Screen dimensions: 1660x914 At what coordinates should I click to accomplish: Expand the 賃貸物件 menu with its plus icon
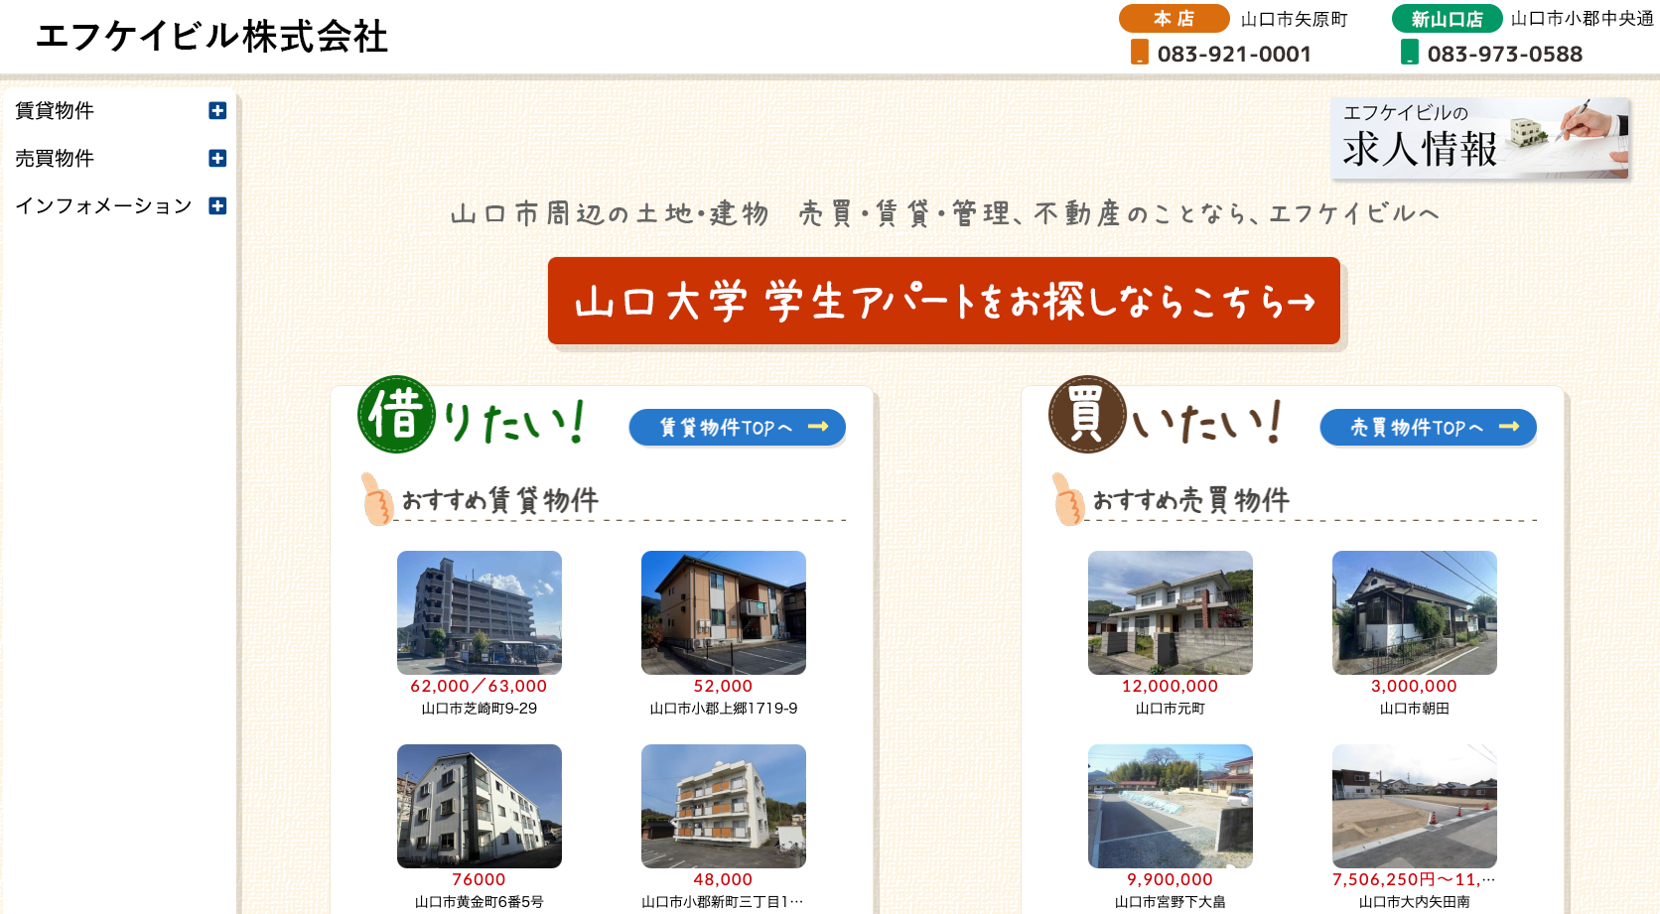(217, 111)
